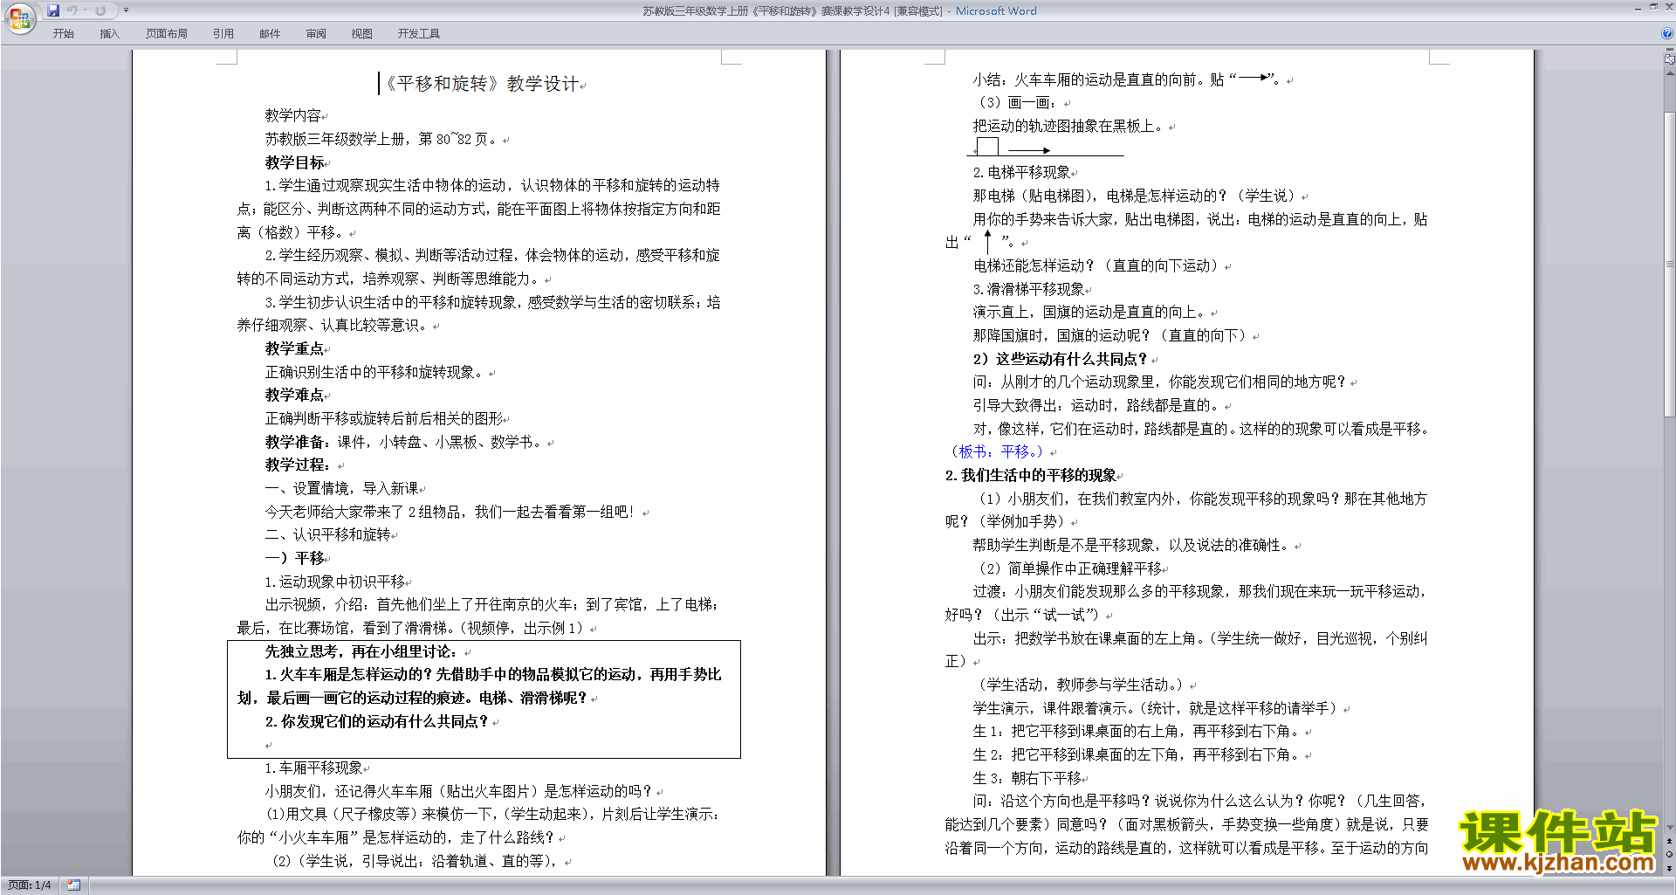Click the Next Page browse button
Viewport: 1676px width, 895px height.
coord(1669,868)
